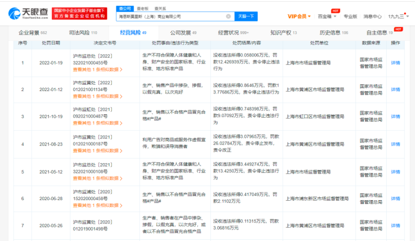
Task: Click the date 2021-08-23 cell
Action: click(51, 144)
